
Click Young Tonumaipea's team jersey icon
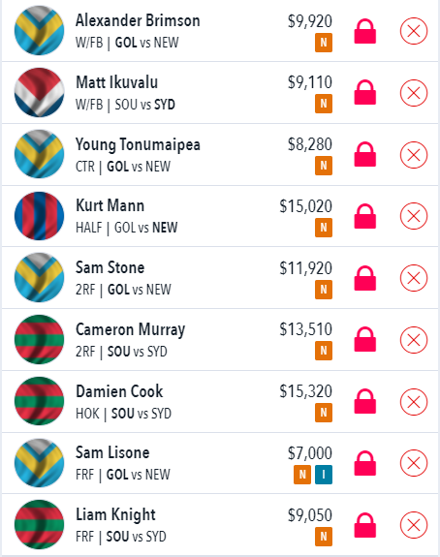[x=39, y=154]
